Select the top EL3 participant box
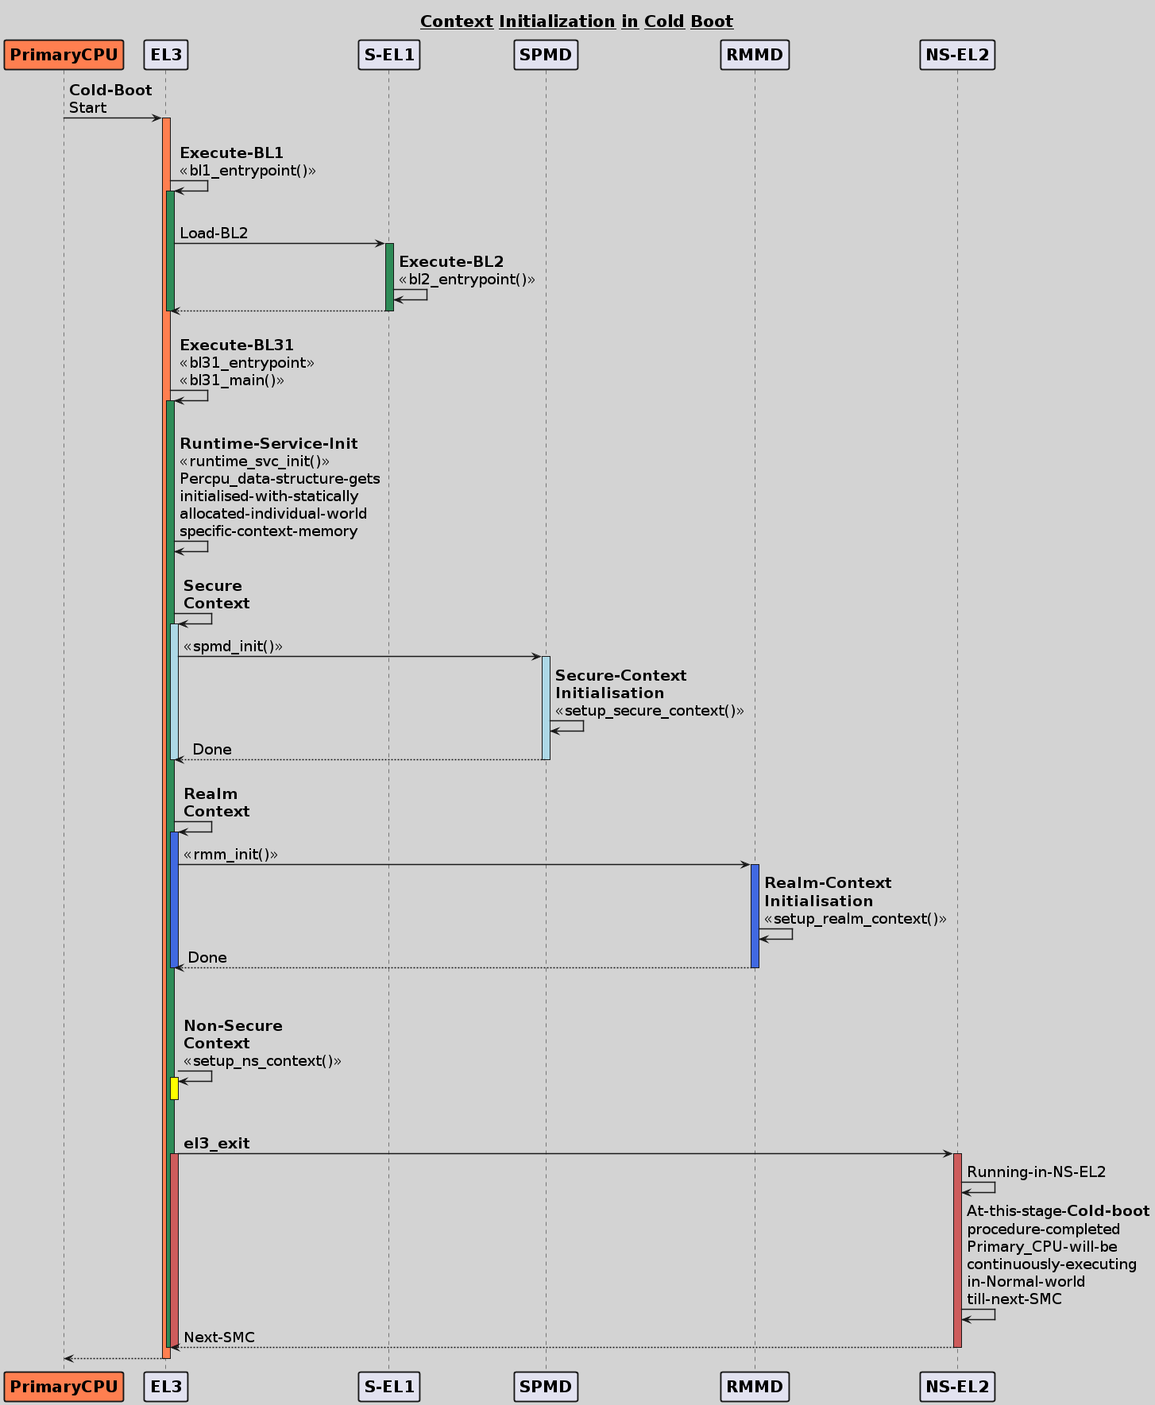 coord(166,55)
